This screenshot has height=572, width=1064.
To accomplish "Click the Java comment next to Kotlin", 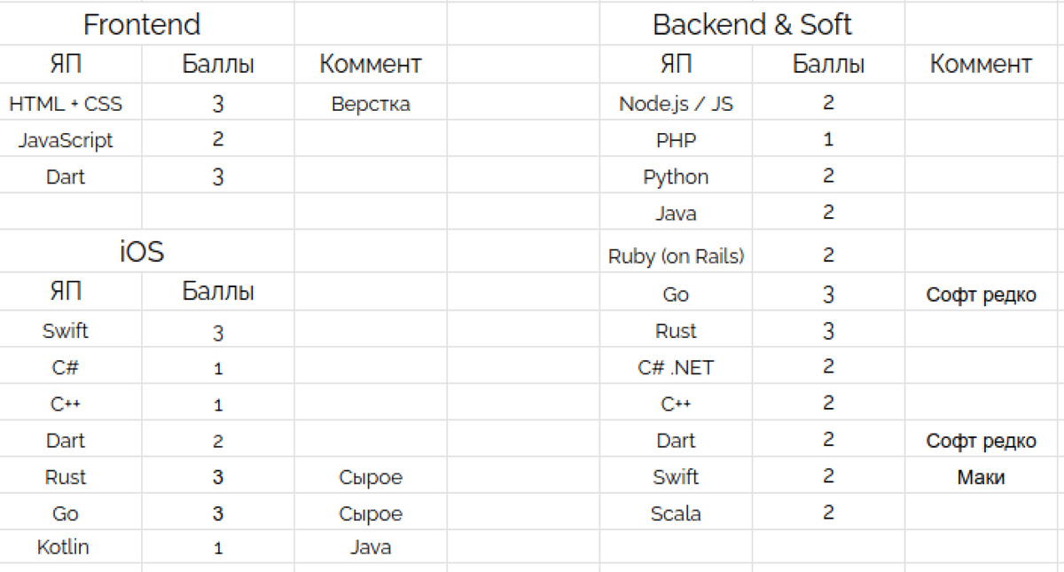I will point(371,546).
